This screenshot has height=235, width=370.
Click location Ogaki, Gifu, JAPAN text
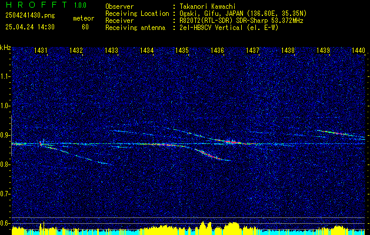click(x=242, y=14)
